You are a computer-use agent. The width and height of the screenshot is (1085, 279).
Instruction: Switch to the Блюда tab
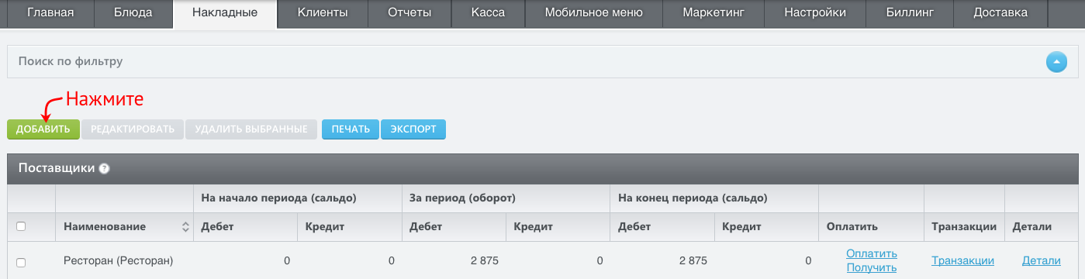[134, 13]
